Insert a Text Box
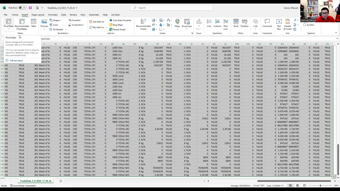This screenshot has height=191, width=340. [279, 24]
